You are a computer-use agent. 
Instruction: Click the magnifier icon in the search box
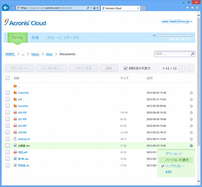192,54
